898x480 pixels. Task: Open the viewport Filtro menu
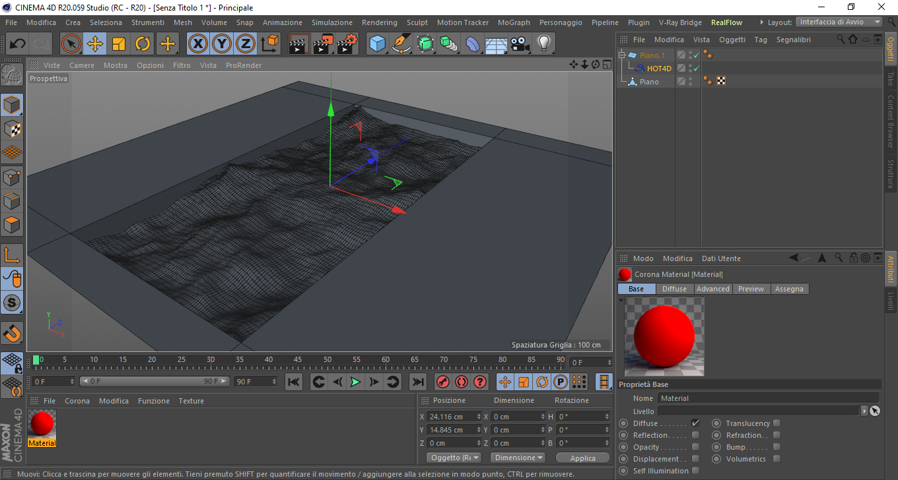click(x=182, y=65)
